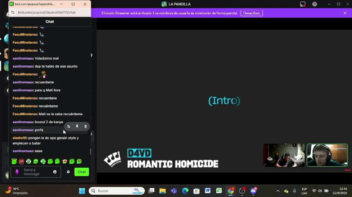Insert the heart-eyes green emote
Image resolution: width=352 pixels, height=197 pixels.
pyautogui.click(x=79, y=161)
